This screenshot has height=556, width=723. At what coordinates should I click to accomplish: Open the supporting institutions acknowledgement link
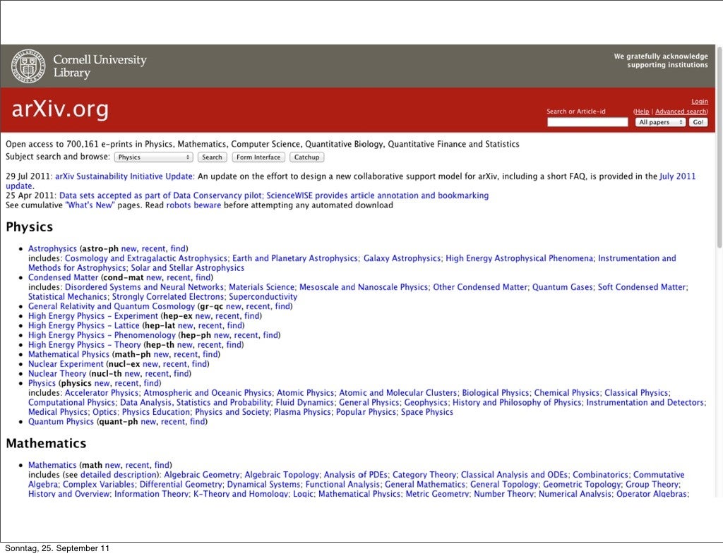[661, 61]
